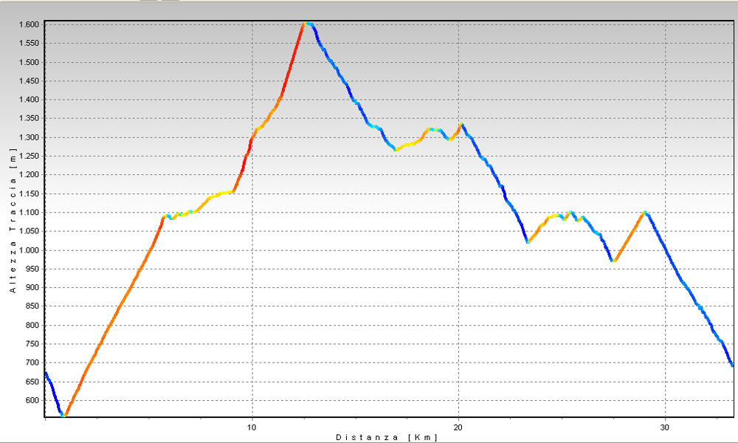This screenshot has width=738, height=443.
Task: Click the 1.000 label on the Y axis
Action: point(31,250)
